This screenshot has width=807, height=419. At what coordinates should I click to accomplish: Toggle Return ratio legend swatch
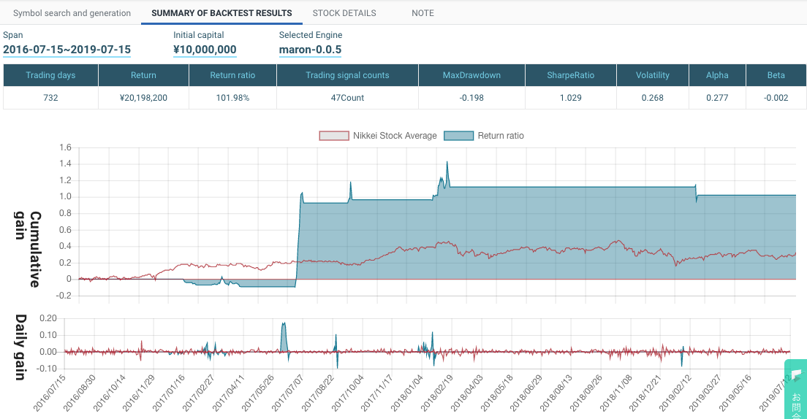[458, 136]
